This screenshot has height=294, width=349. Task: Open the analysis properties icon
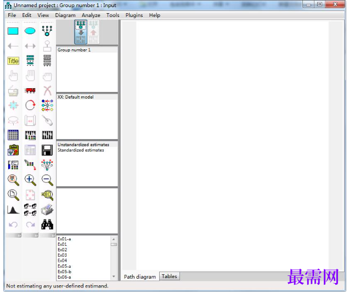[30, 135]
